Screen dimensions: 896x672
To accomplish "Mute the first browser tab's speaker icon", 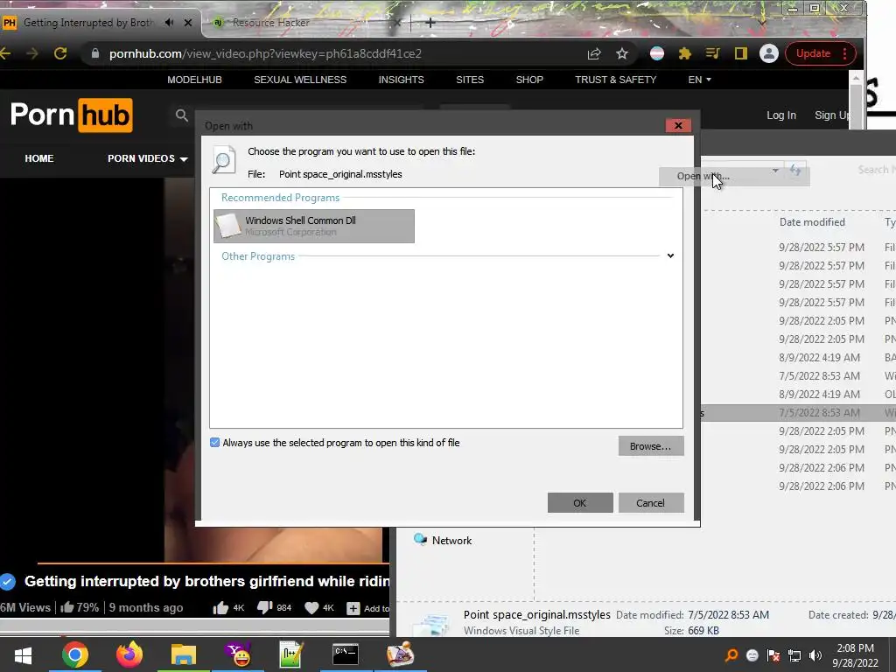I will coord(169,23).
